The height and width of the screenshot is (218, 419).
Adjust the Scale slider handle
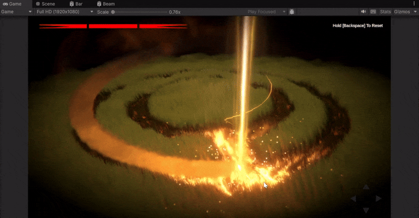point(113,12)
